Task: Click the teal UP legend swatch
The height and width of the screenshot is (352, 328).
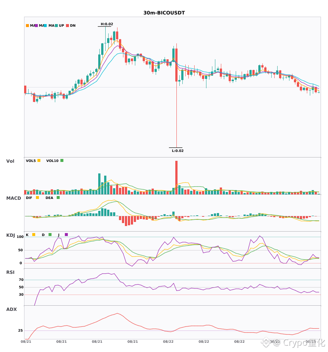Action: 56,26
